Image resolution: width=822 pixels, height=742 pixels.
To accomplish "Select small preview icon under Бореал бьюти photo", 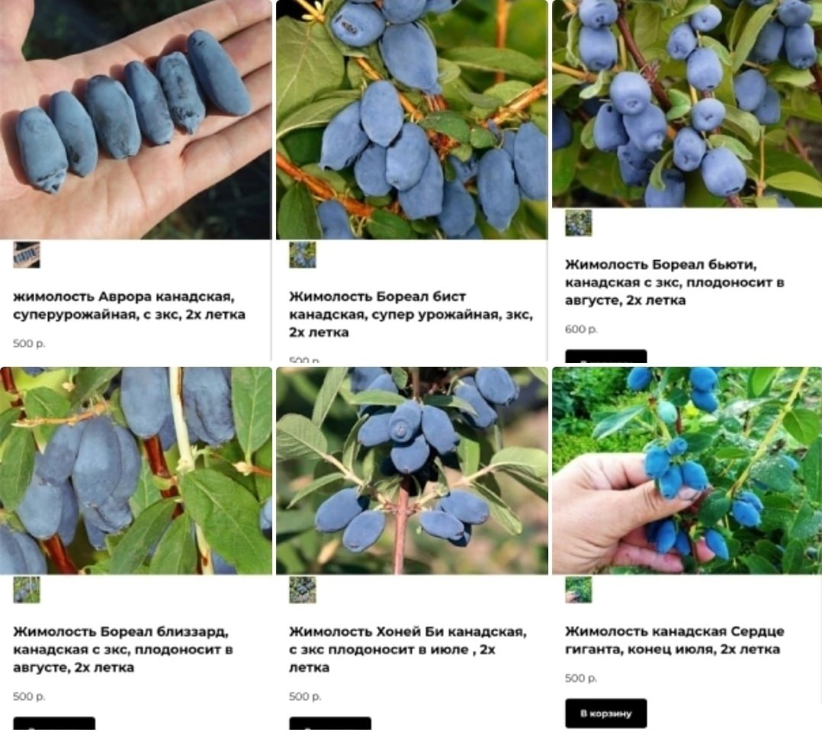I will [x=578, y=223].
